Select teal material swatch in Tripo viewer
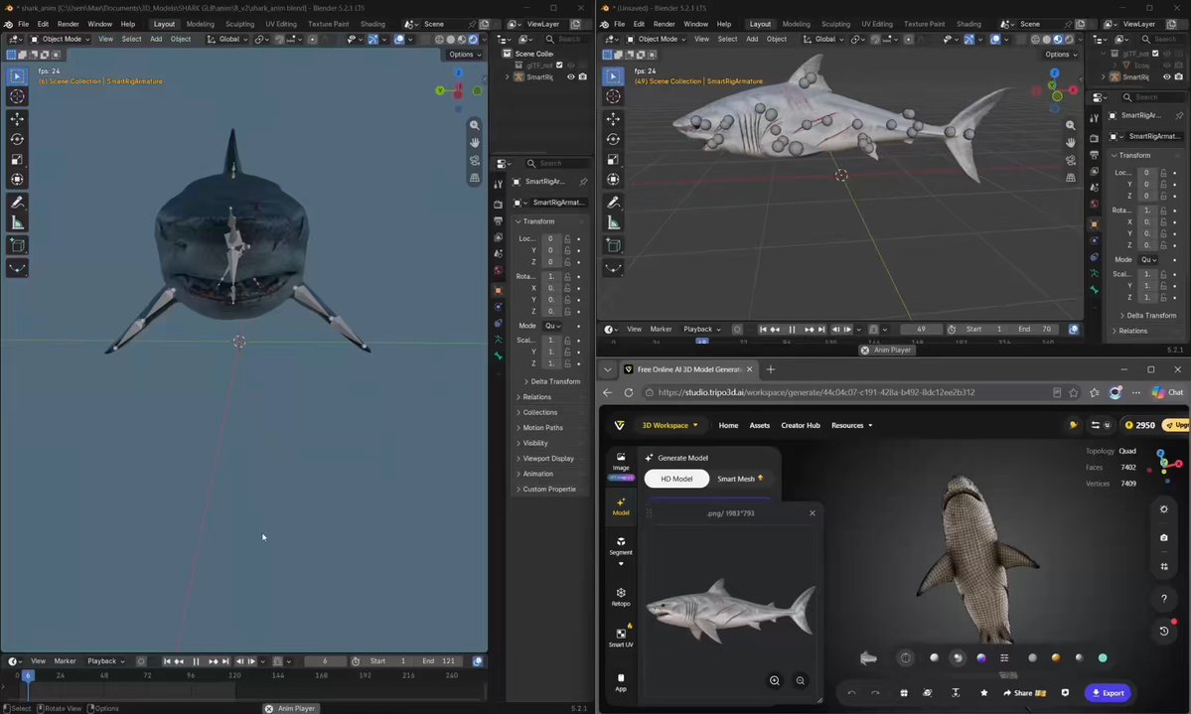Image resolution: width=1191 pixels, height=714 pixels. pos(1103,657)
